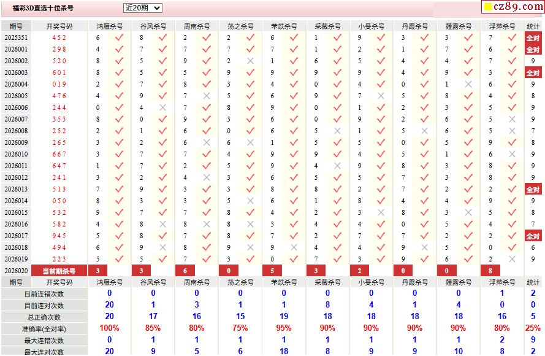Click the 最大连对次数 row label
The image size is (545, 356).
[x=44, y=352]
